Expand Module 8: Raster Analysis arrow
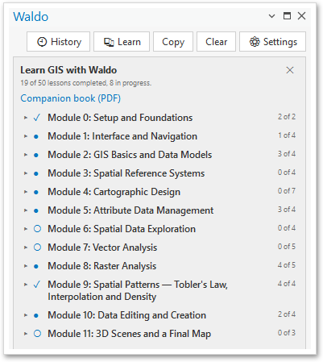The image size is (323, 362). 26,266
